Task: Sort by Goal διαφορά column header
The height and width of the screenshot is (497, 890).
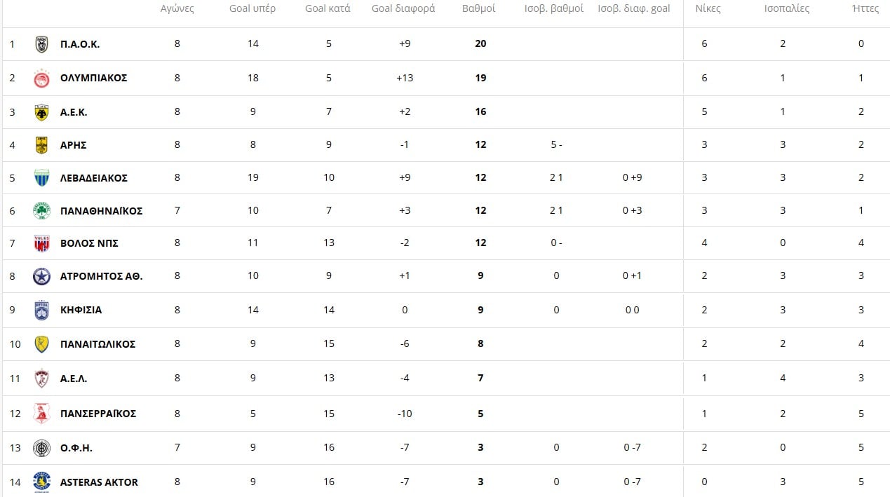Action: point(403,9)
